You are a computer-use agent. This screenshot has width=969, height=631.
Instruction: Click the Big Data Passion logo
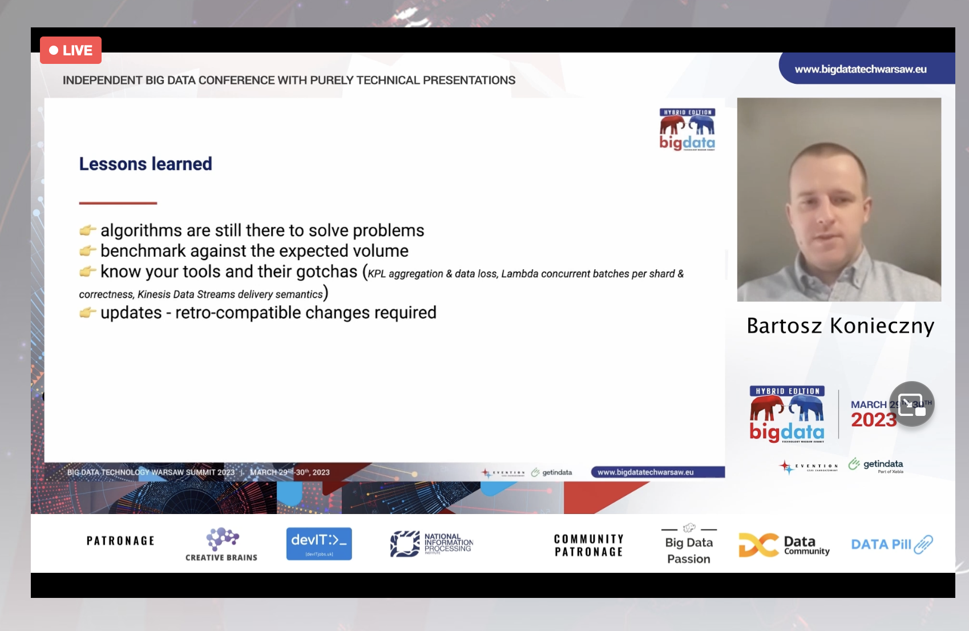(689, 544)
